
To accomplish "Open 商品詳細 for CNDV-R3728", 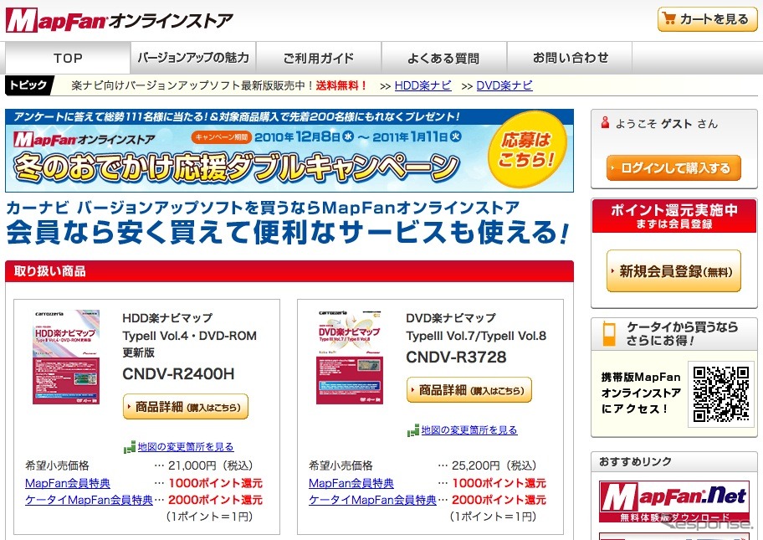I will tap(469, 390).
